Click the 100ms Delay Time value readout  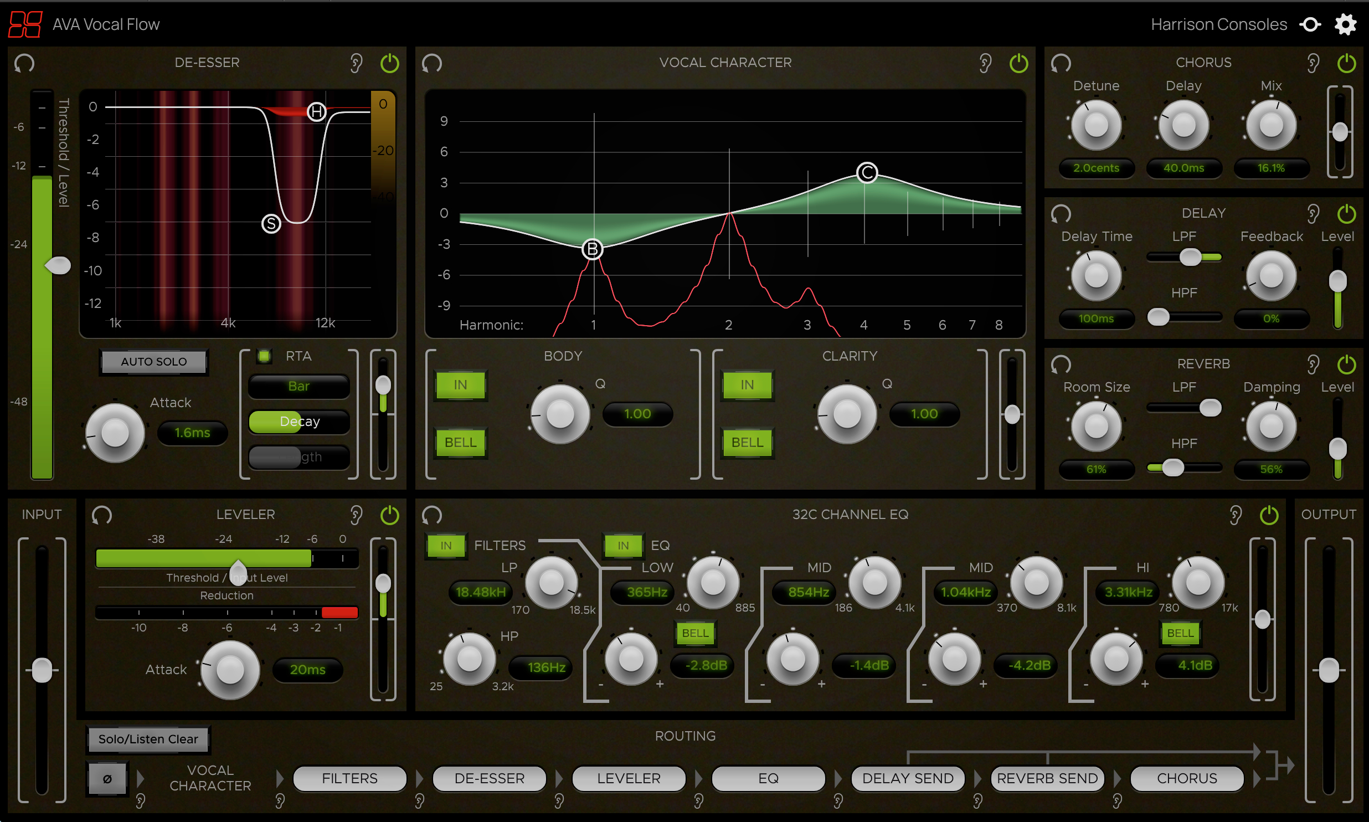[1096, 318]
